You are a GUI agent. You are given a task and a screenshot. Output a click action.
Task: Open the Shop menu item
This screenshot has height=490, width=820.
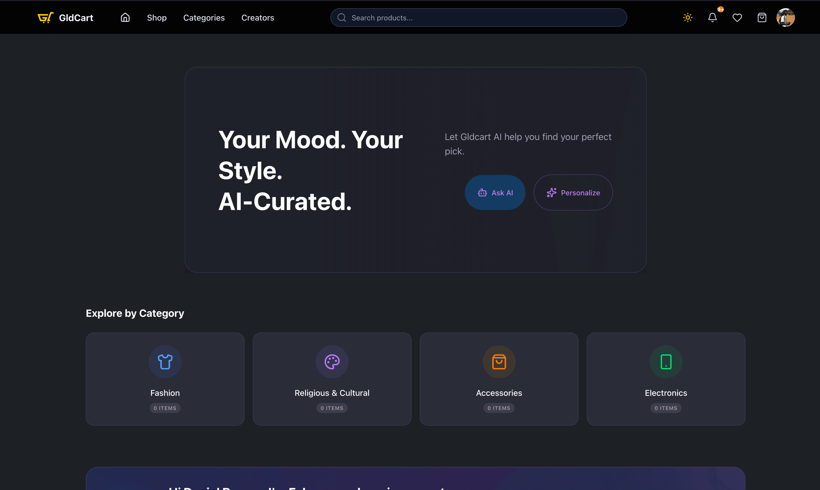pyautogui.click(x=157, y=18)
